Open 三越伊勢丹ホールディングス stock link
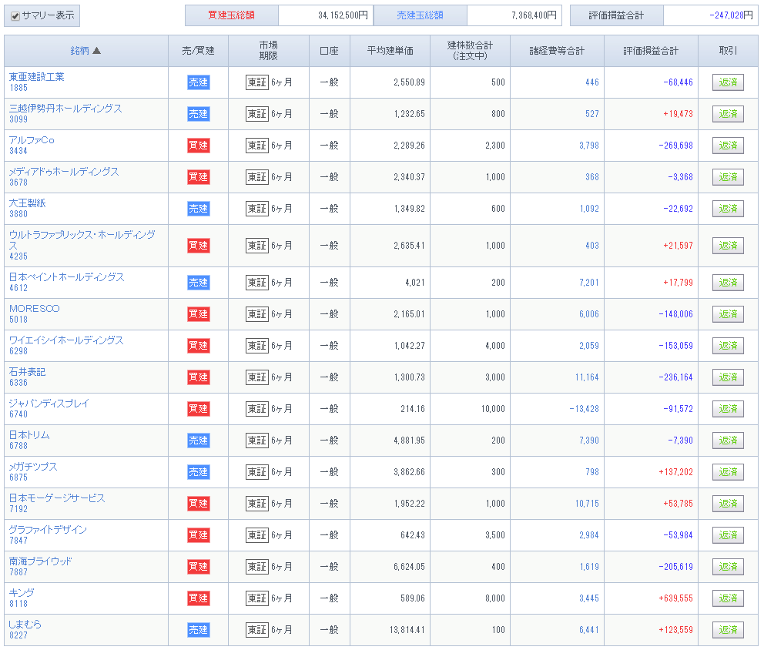The height and width of the screenshot is (650, 764). (x=65, y=109)
